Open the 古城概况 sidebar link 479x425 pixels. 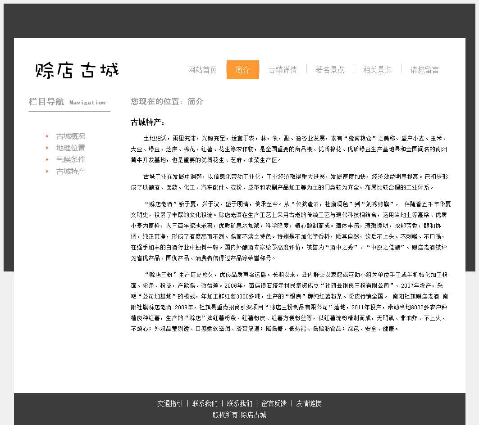71,136
